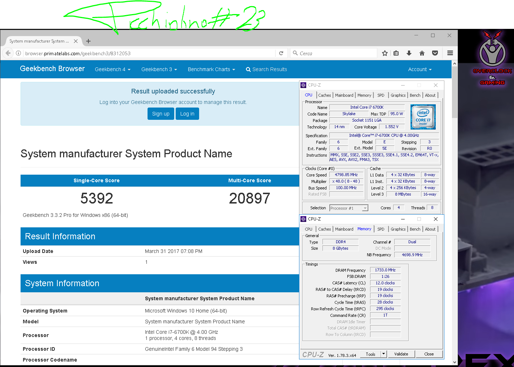Screen dimensions: 514x367
Task: Expand the Geekbench 3 menu
Action: 159,69
